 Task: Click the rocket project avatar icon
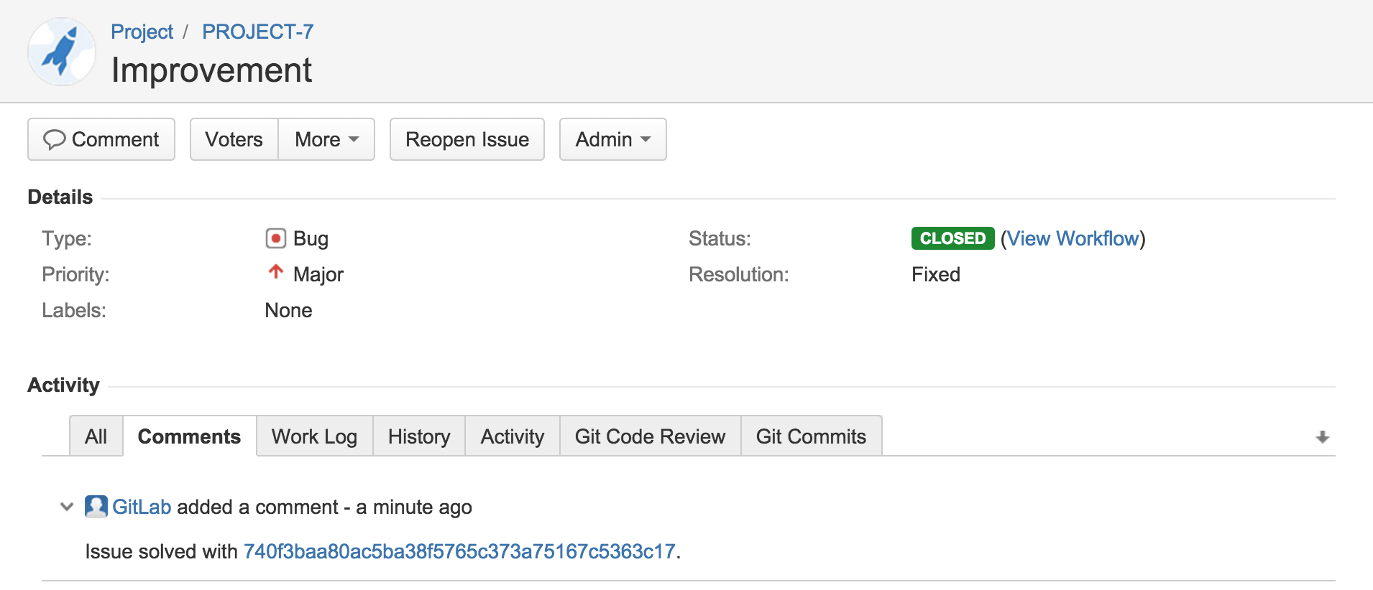point(62,52)
